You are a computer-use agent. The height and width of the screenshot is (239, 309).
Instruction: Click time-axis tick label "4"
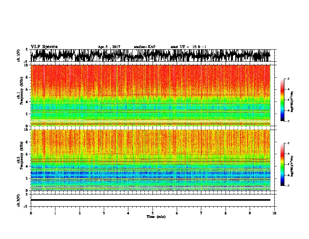(x=128, y=213)
